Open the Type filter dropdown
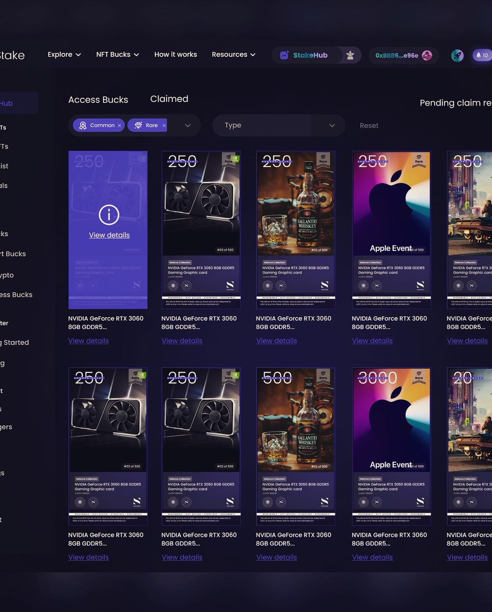This screenshot has height=612, width=492. (x=278, y=125)
